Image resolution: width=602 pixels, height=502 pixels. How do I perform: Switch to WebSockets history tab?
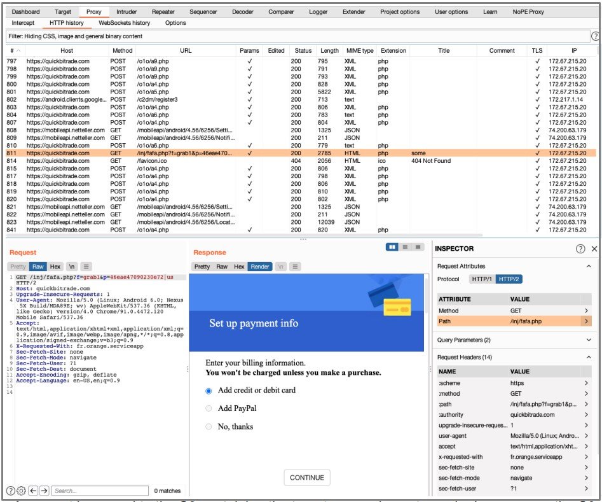point(125,23)
